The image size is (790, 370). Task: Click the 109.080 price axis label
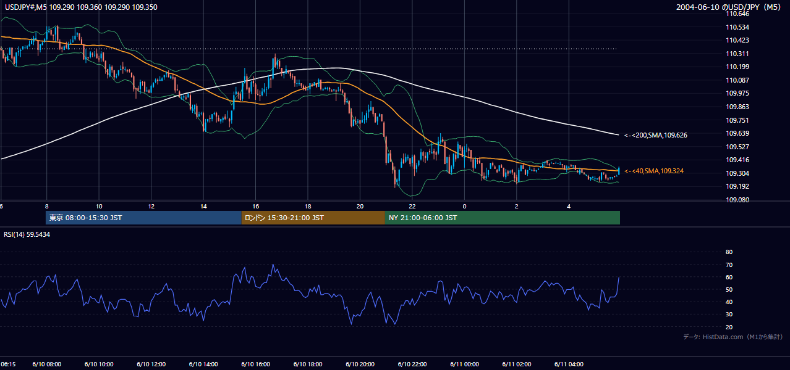[737, 200]
